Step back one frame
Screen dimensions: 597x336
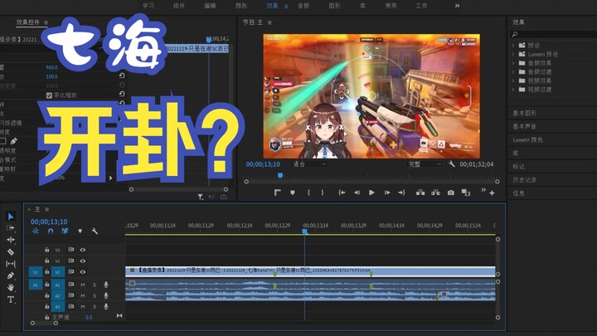coord(357,192)
